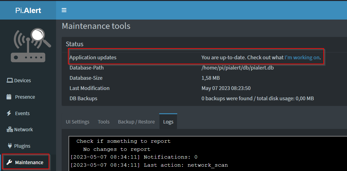Switch to the UI Settings tab
The width and height of the screenshot is (347, 171).
[x=78, y=122]
